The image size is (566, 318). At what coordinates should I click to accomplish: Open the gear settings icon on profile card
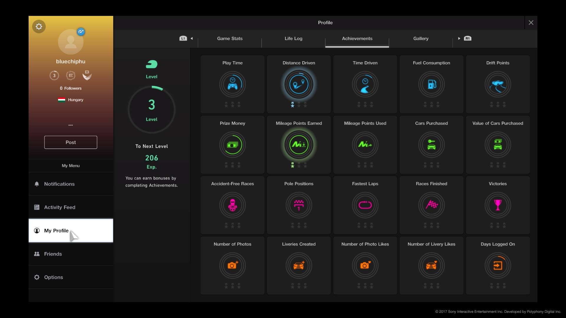pos(39,27)
